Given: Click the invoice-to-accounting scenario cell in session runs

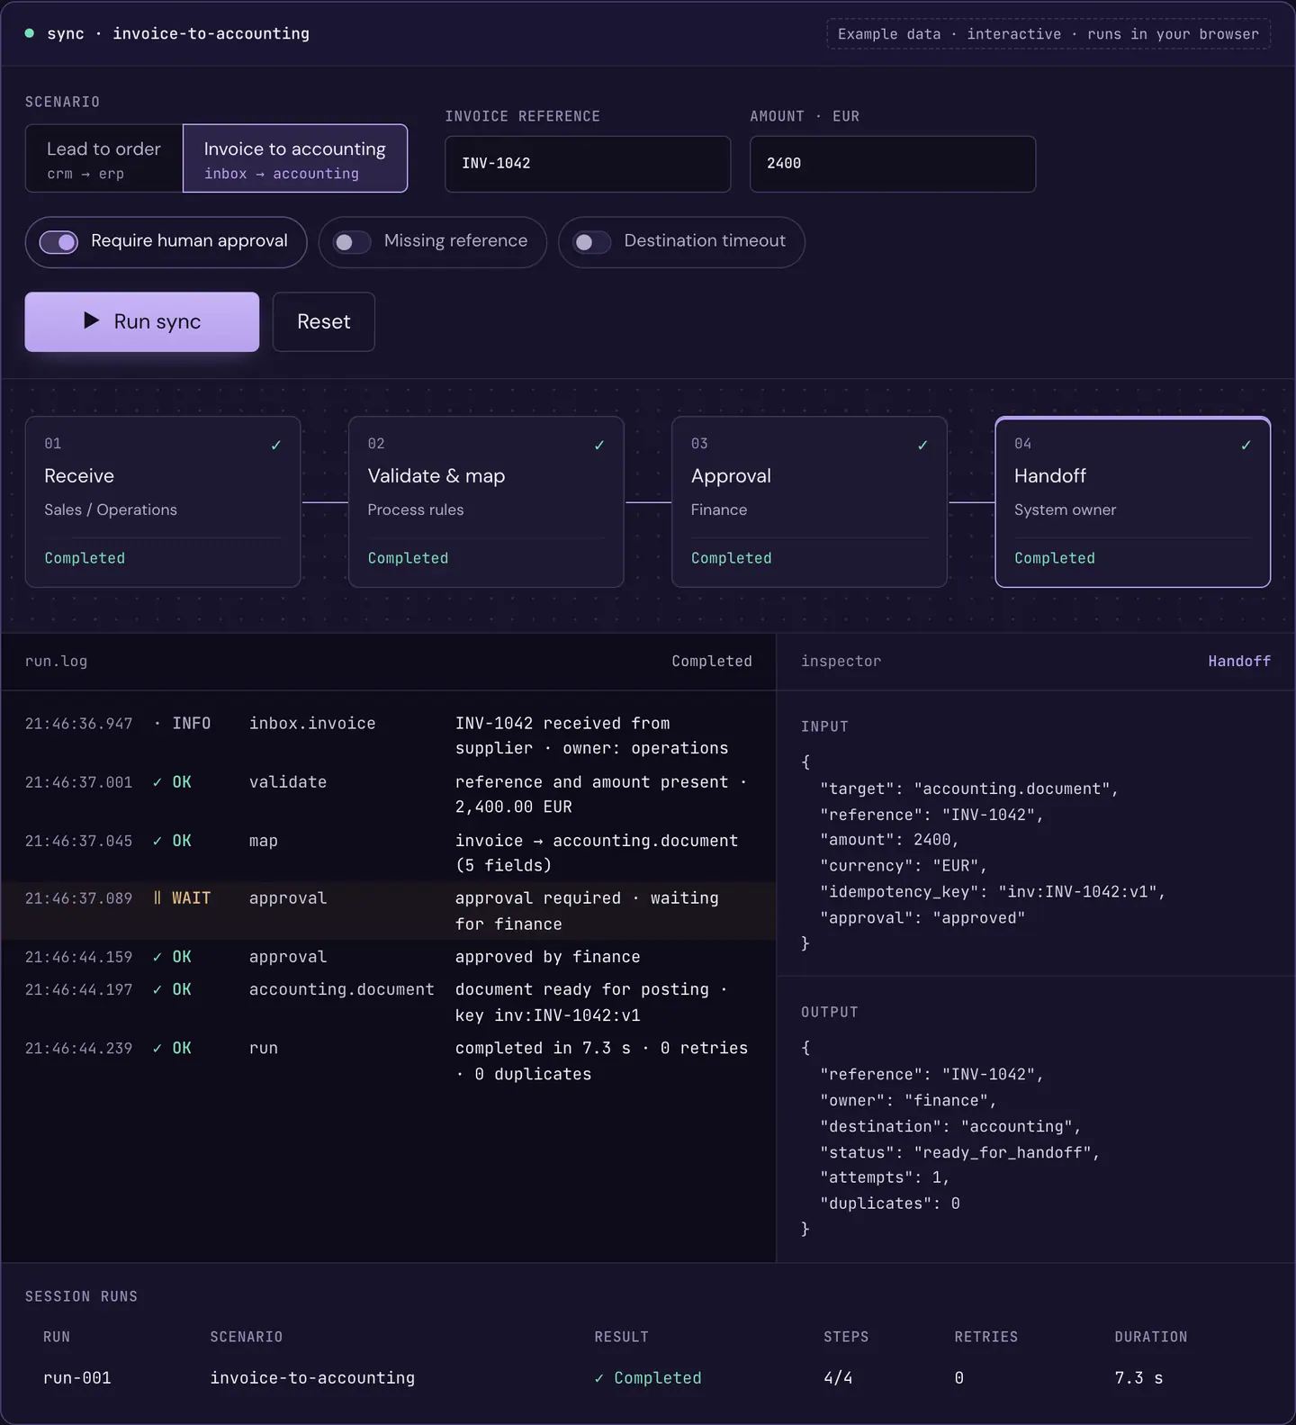Looking at the screenshot, I should (x=312, y=1378).
